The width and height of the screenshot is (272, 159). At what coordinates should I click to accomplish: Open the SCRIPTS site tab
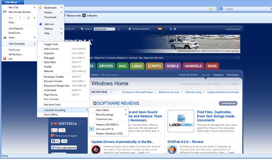pos(154,66)
